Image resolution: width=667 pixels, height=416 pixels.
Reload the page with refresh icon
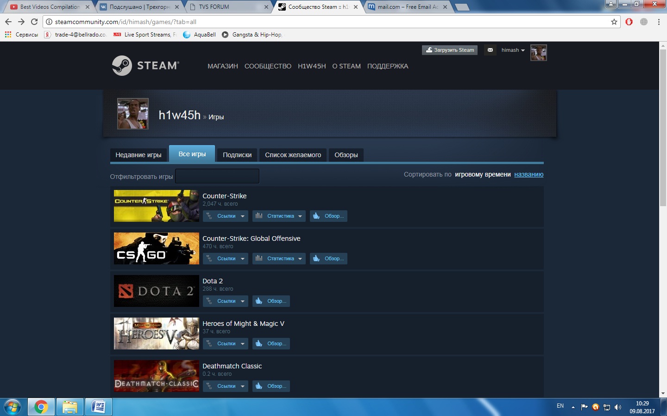34,22
